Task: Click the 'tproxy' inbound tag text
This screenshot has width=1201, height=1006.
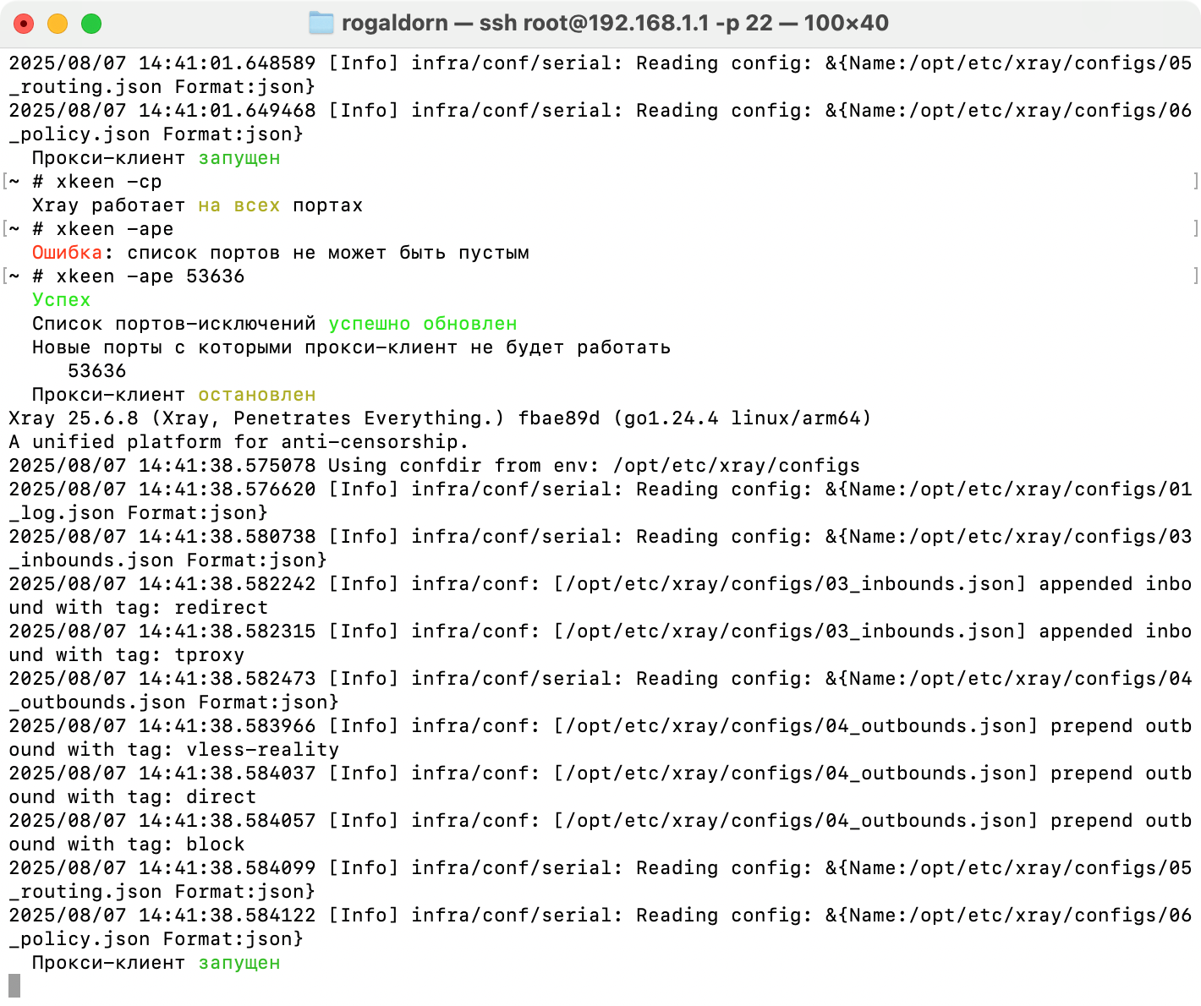Action: click(x=209, y=655)
